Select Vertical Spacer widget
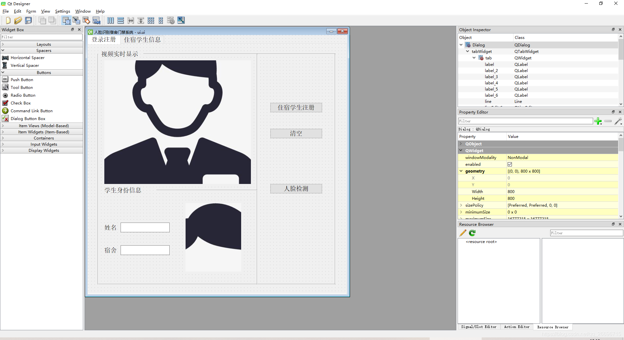624x340 pixels. 25,65
